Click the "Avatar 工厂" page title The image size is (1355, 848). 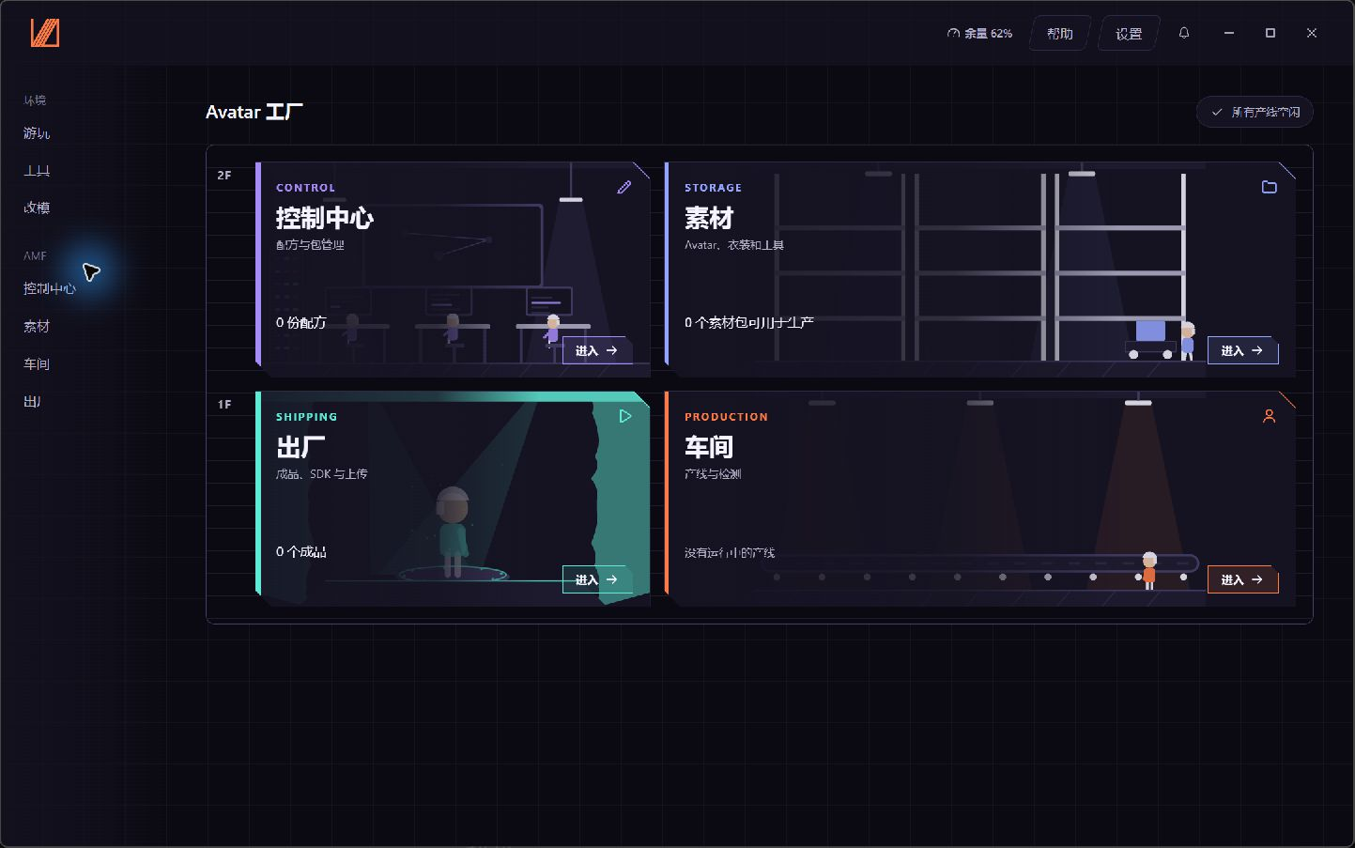[254, 112]
